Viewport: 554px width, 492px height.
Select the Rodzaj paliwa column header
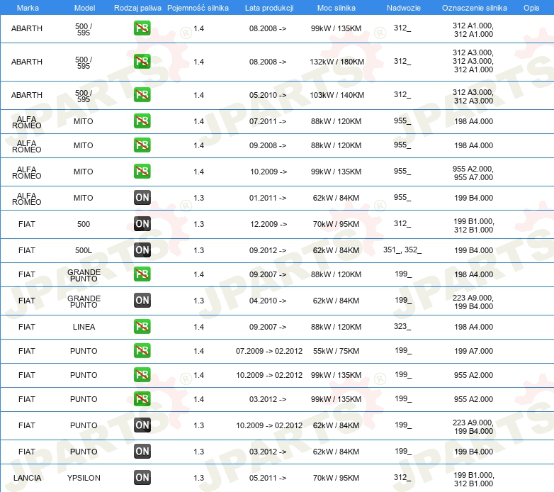click(x=137, y=7)
